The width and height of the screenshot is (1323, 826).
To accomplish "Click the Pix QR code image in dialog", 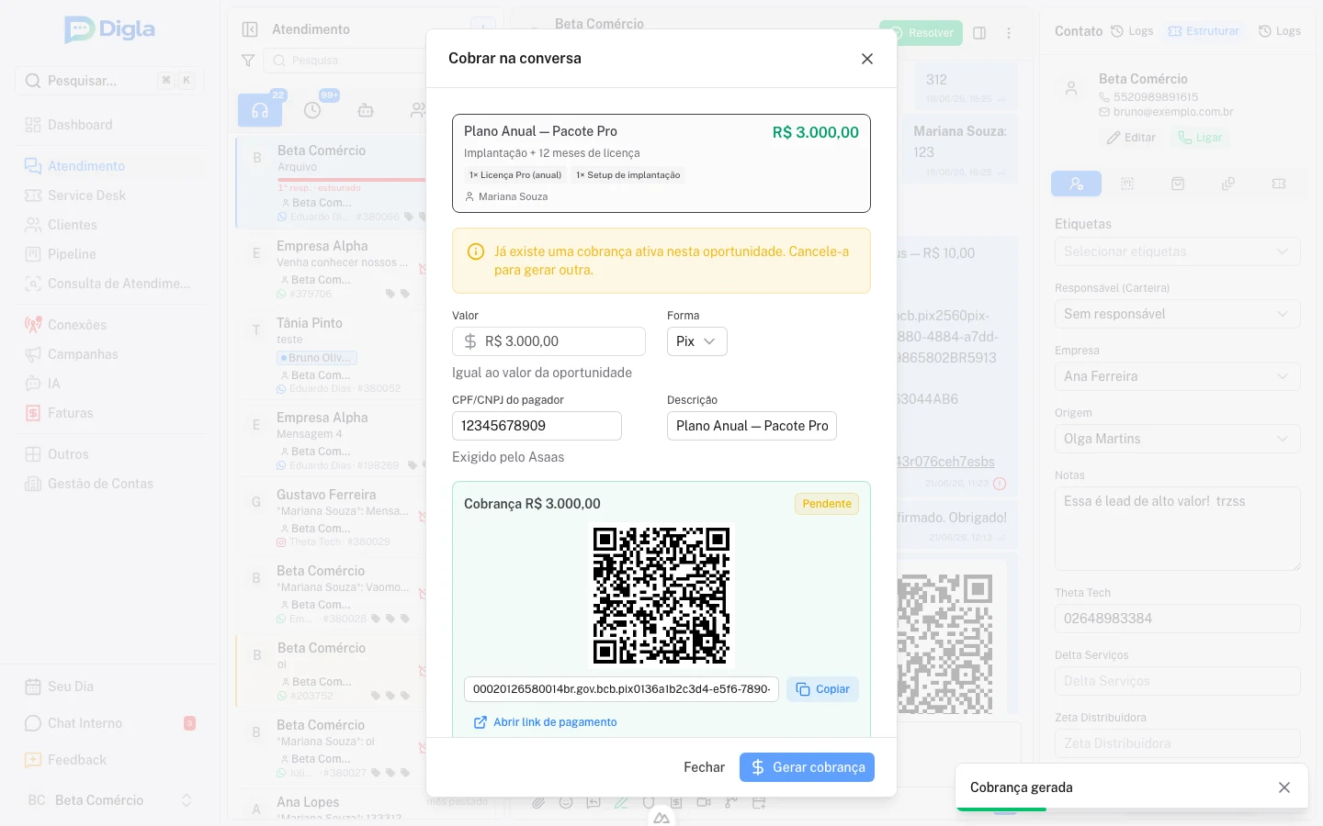I will coord(661,595).
